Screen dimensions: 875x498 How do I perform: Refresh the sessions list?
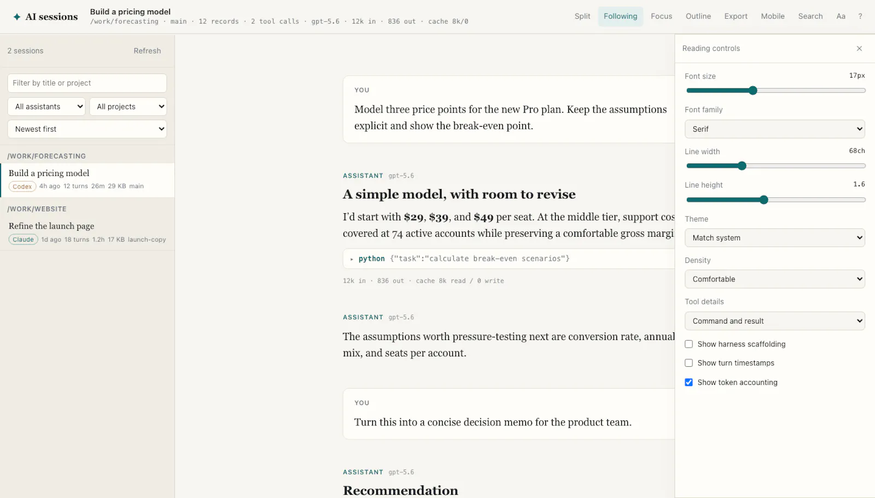coord(147,51)
